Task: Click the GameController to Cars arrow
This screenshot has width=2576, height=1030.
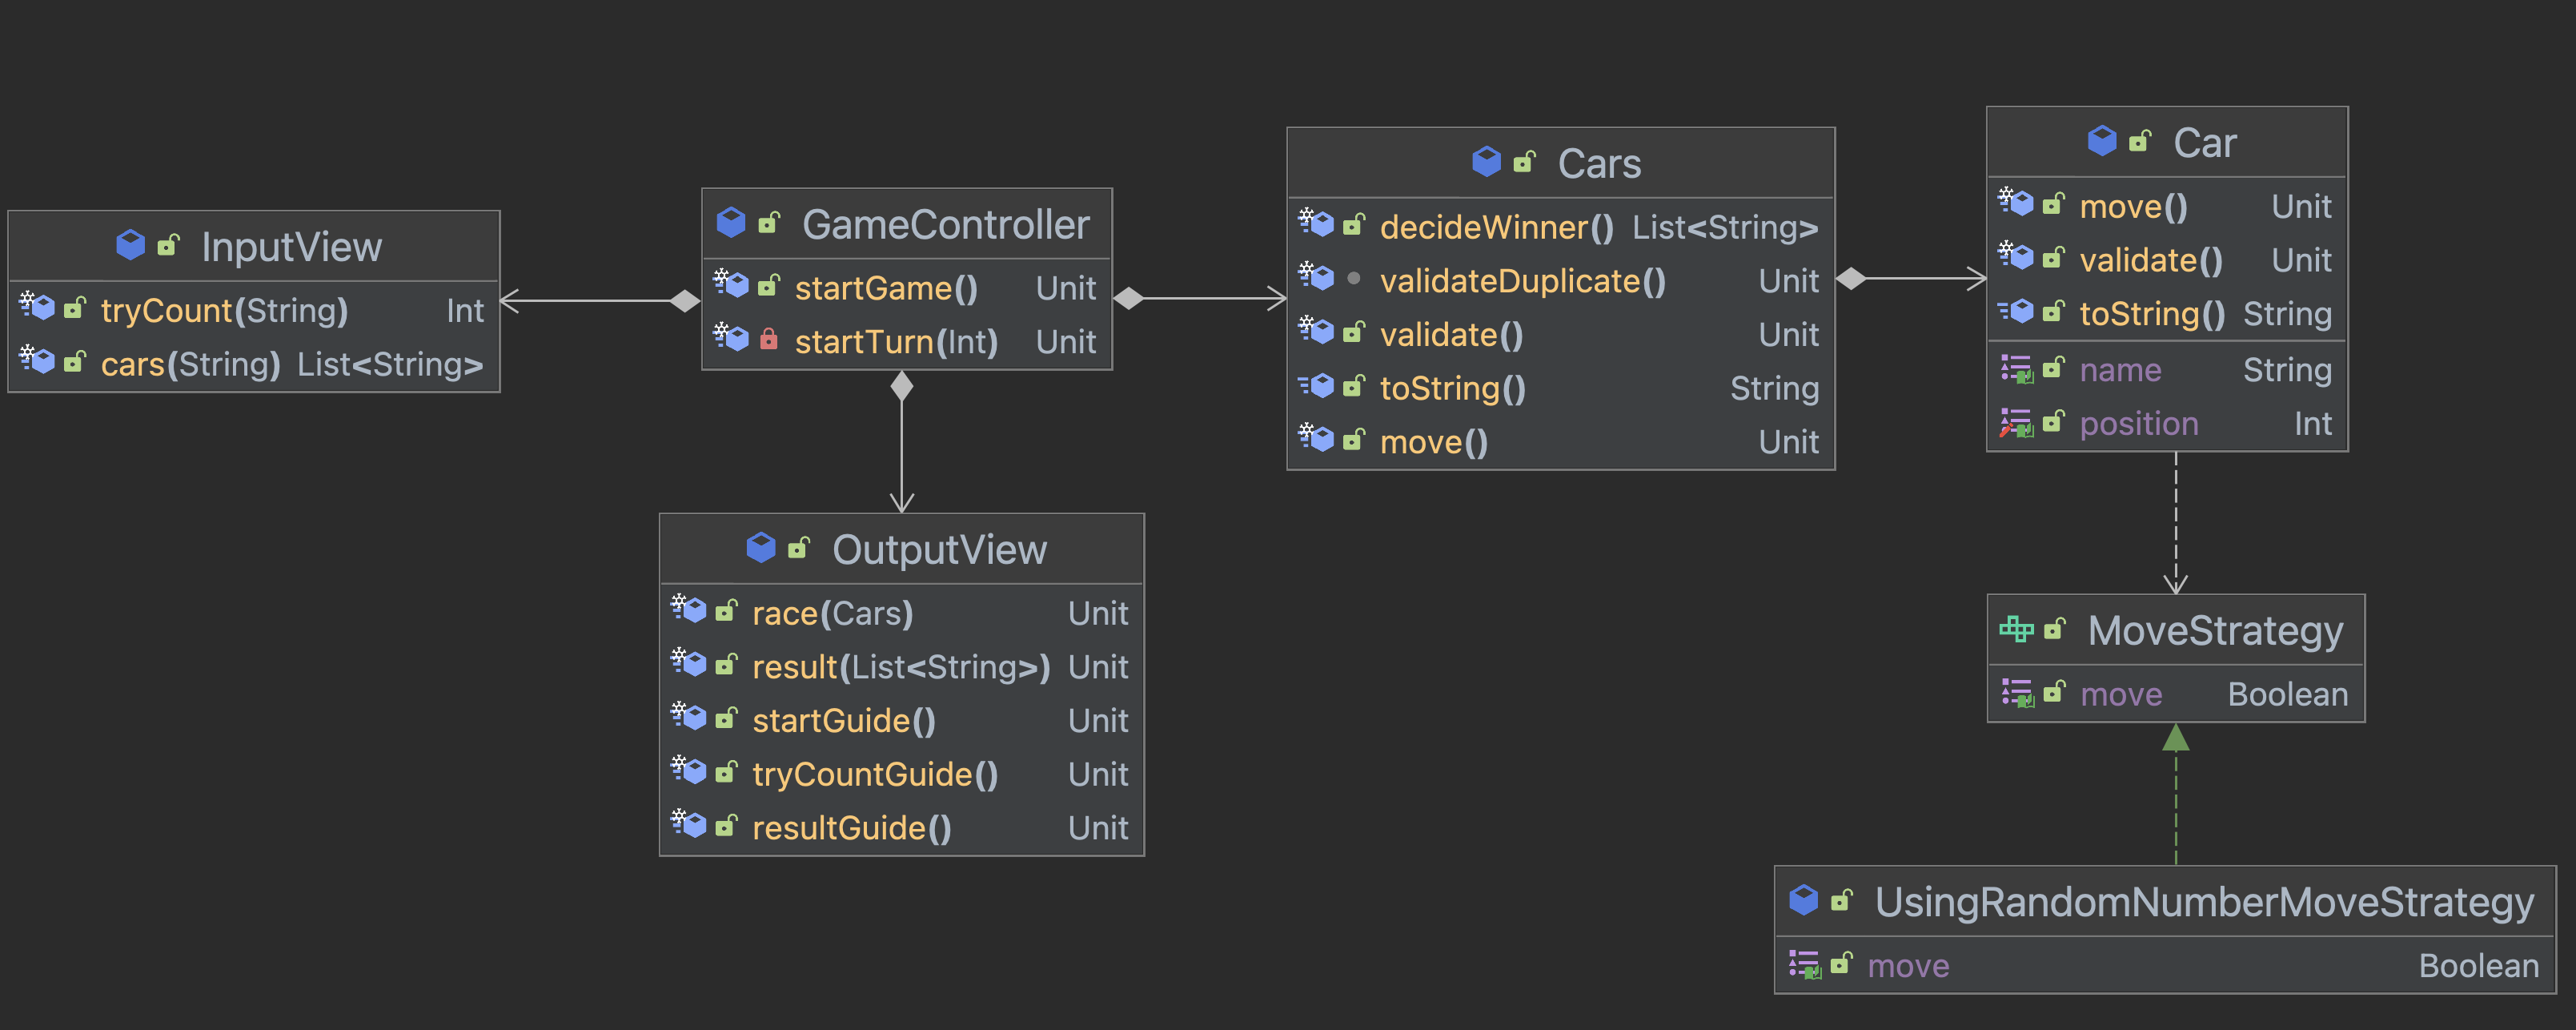Action: (1200, 298)
